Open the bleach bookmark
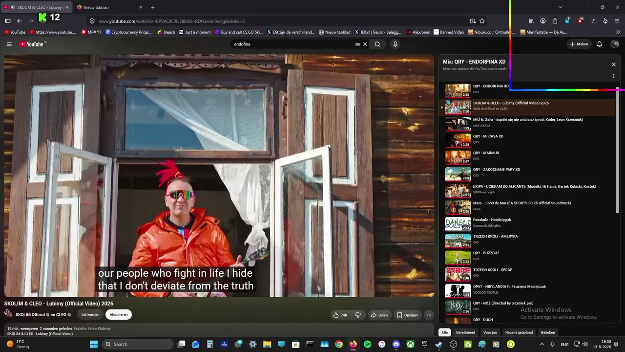The height and width of the screenshot is (352, 625). pos(166,32)
